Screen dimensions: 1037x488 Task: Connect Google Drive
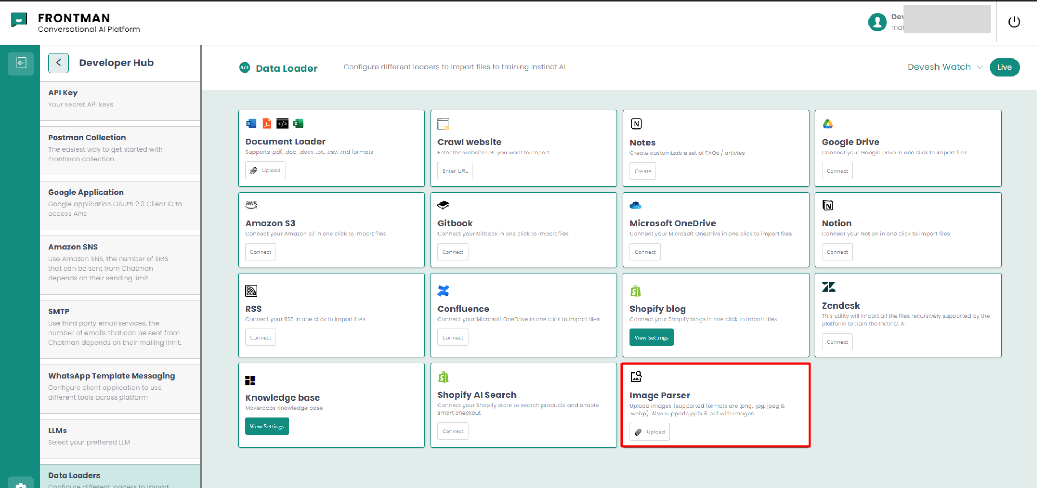pyautogui.click(x=837, y=171)
